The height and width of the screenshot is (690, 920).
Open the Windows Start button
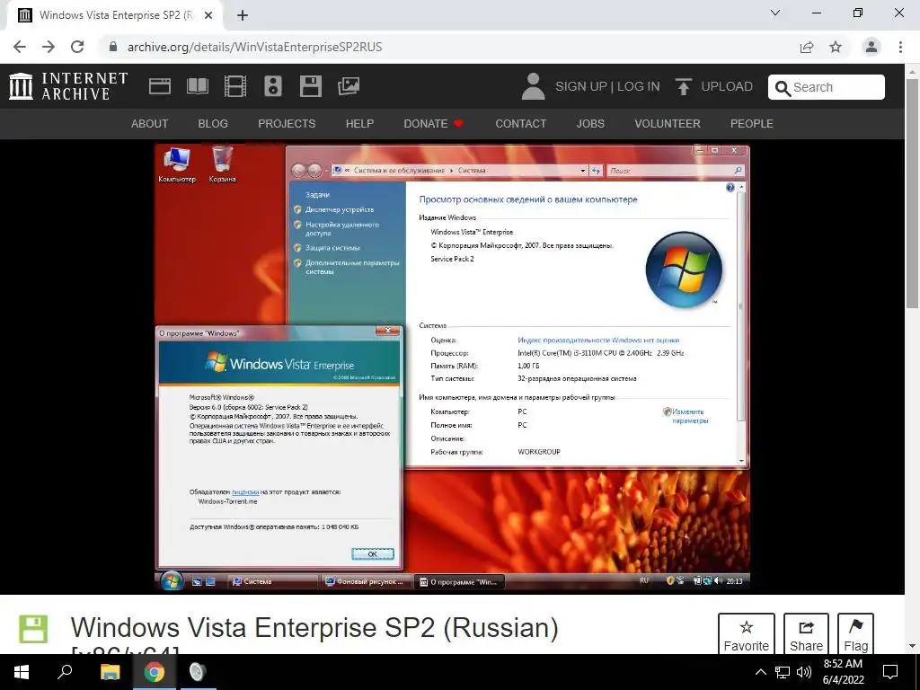pos(22,672)
